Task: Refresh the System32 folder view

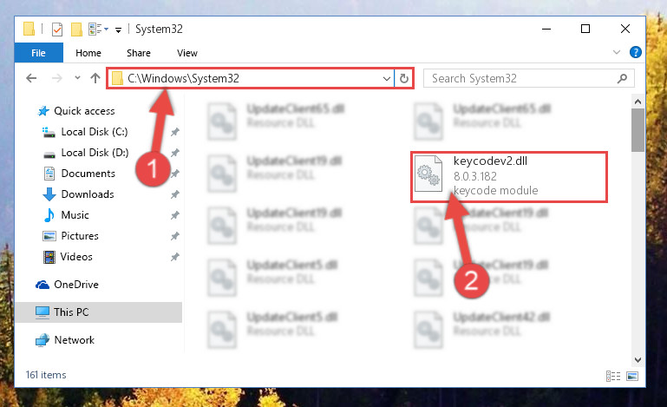Action: [404, 78]
